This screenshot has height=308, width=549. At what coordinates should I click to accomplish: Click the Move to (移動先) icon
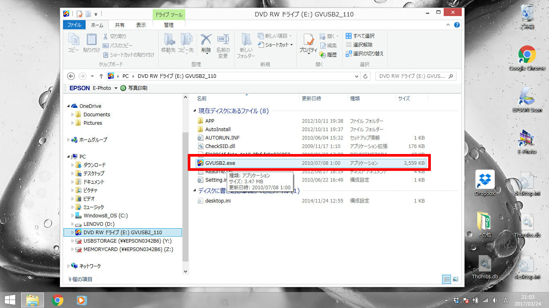[168, 43]
